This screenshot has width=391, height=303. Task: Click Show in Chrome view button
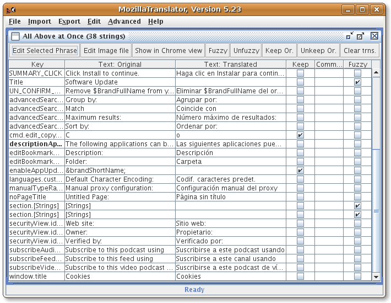pos(169,51)
